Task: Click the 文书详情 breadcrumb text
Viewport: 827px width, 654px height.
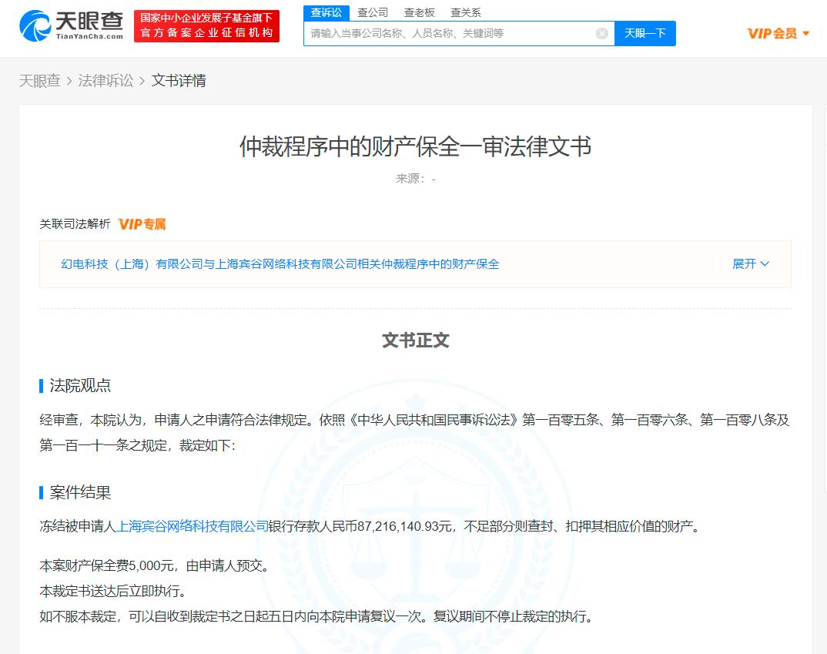Action: [x=179, y=81]
